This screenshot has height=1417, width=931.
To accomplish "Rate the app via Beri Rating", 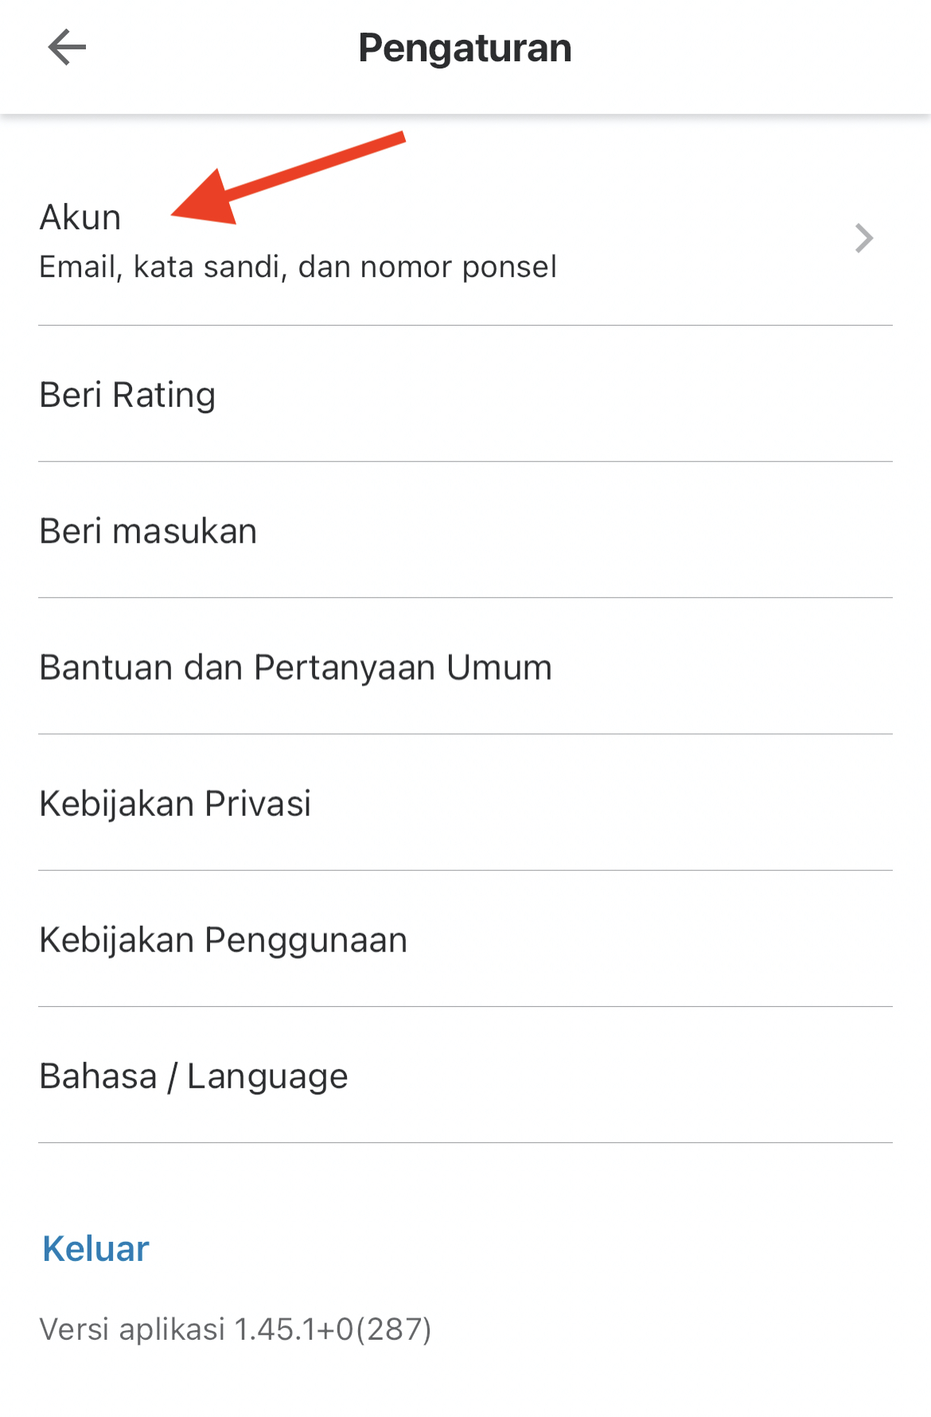I will [x=127, y=395].
